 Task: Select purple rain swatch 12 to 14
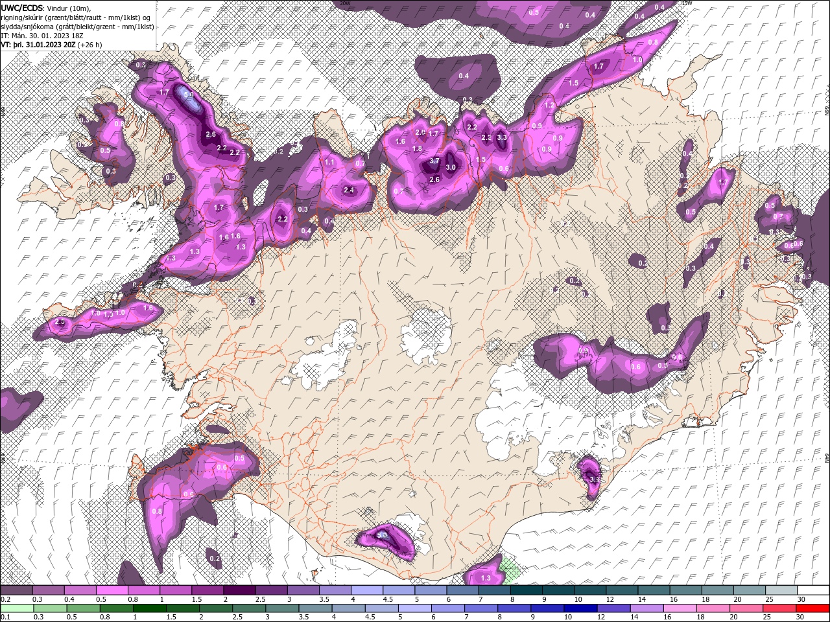coord(613,608)
